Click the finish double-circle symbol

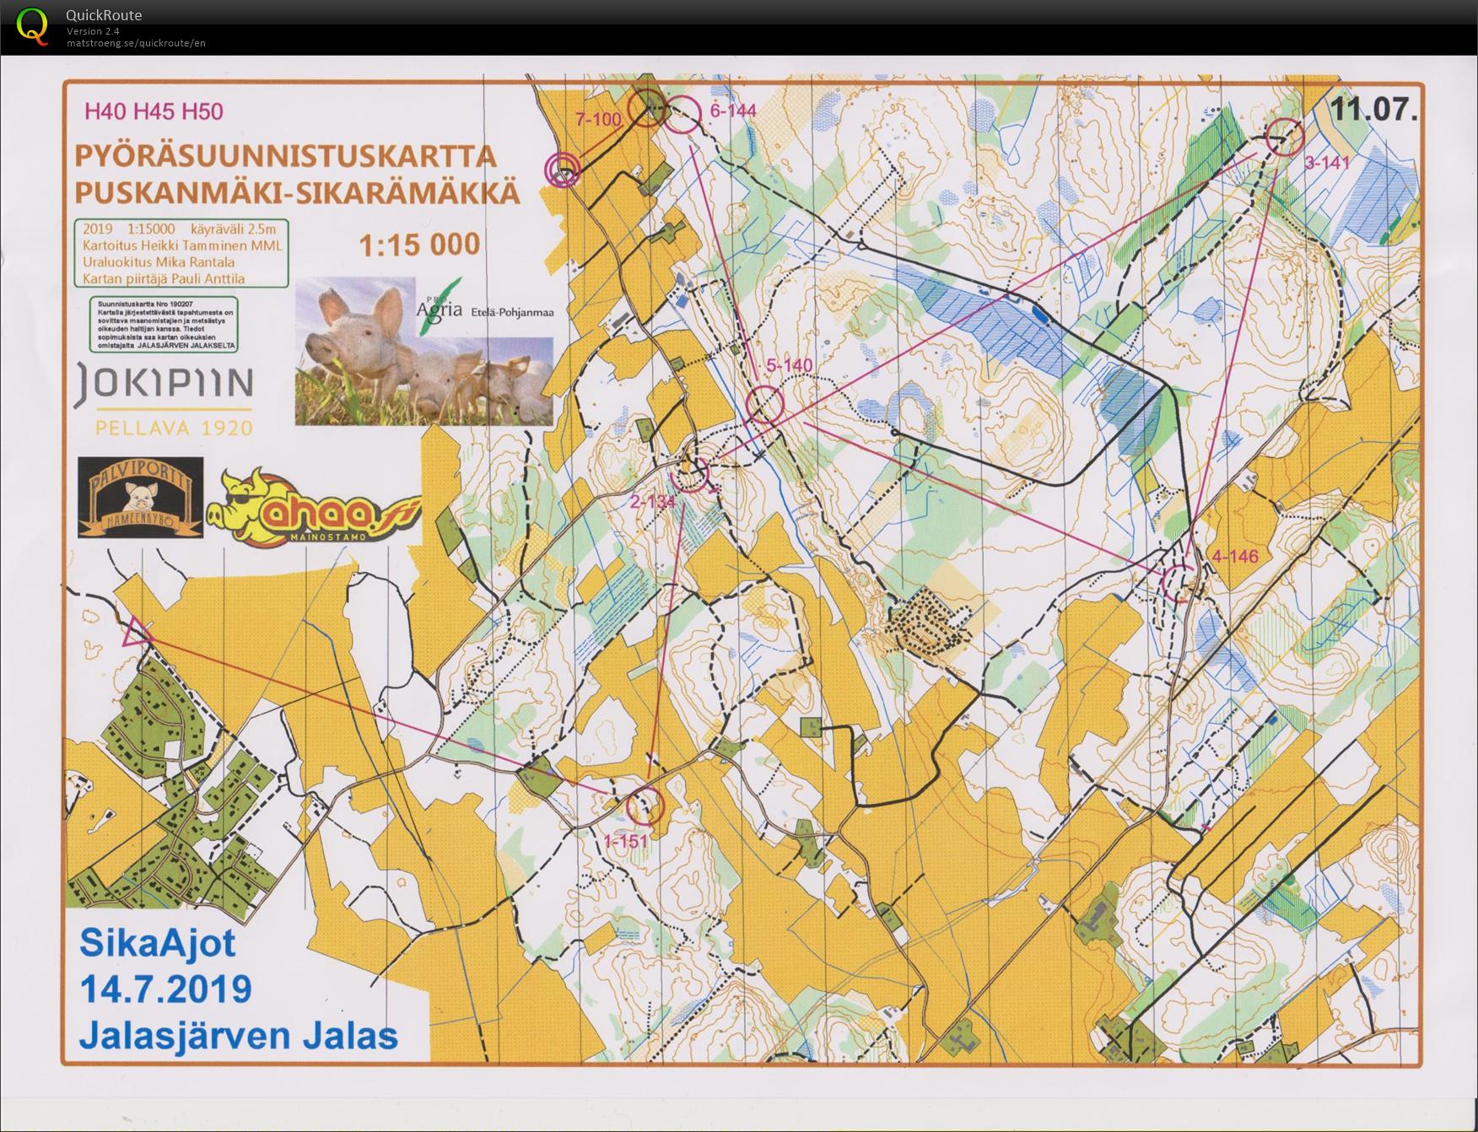coord(564,169)
